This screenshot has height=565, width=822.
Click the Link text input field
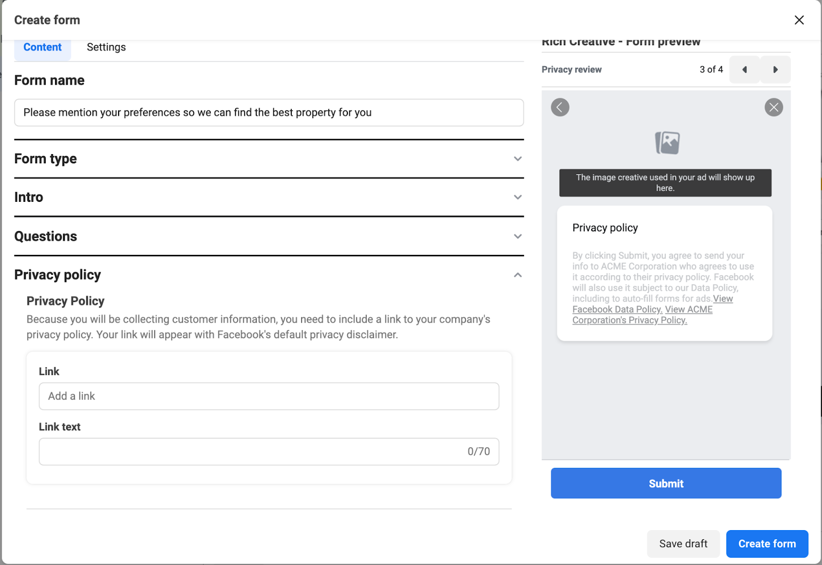coord(252,451)
